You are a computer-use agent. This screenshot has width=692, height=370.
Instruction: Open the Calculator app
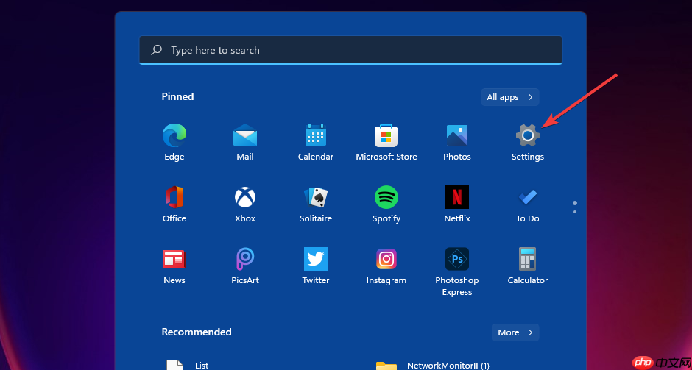[x=527, y=259]
